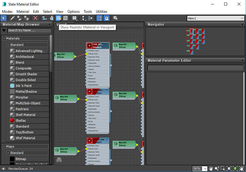Image resolution: width=246 pixels, height=172 pixels.
Task: Collapse the cavelra_eye material node
Action: pos(107,139)
